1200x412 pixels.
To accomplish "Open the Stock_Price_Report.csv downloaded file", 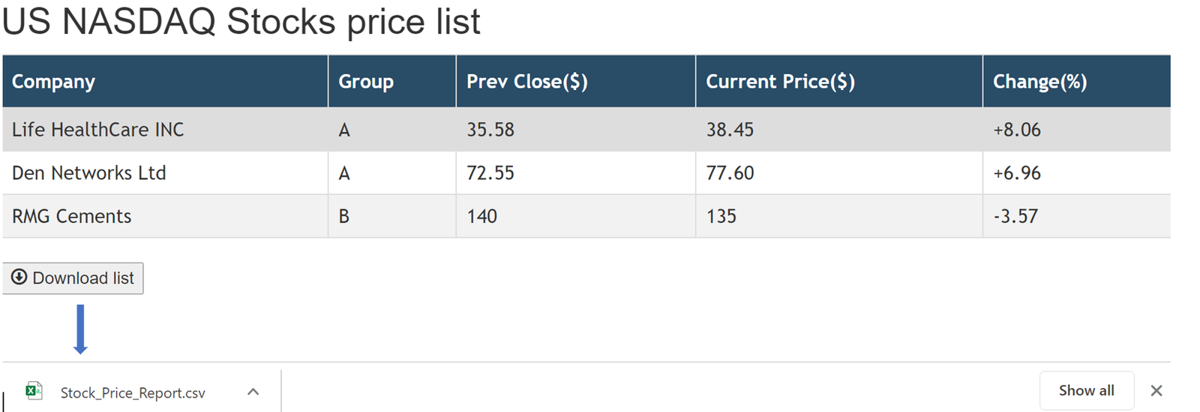I will pyautogui.click(x=132, y=392).
